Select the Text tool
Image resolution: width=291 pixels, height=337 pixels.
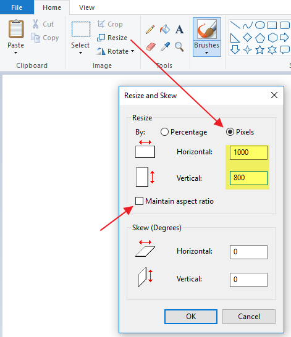pos(179,30)
